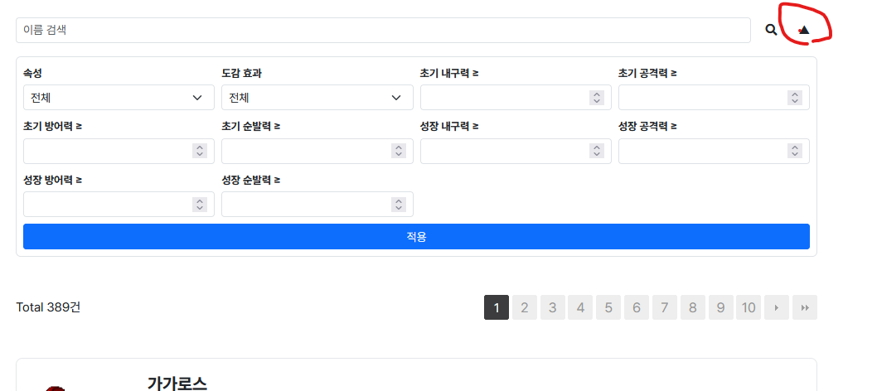Click into the 초기 순발력 input field
The image size is (877, 391).
click(x=303, y=151)
